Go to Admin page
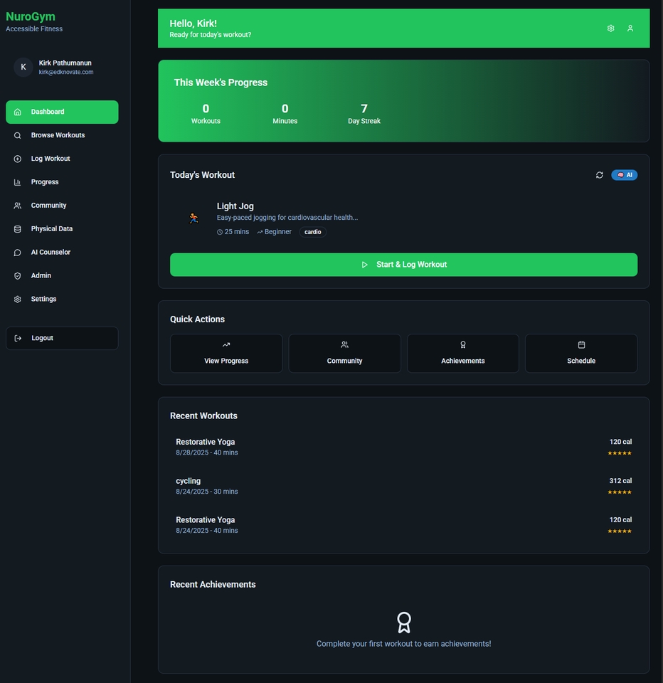The image size is (663, 683). tap(62, 276)
